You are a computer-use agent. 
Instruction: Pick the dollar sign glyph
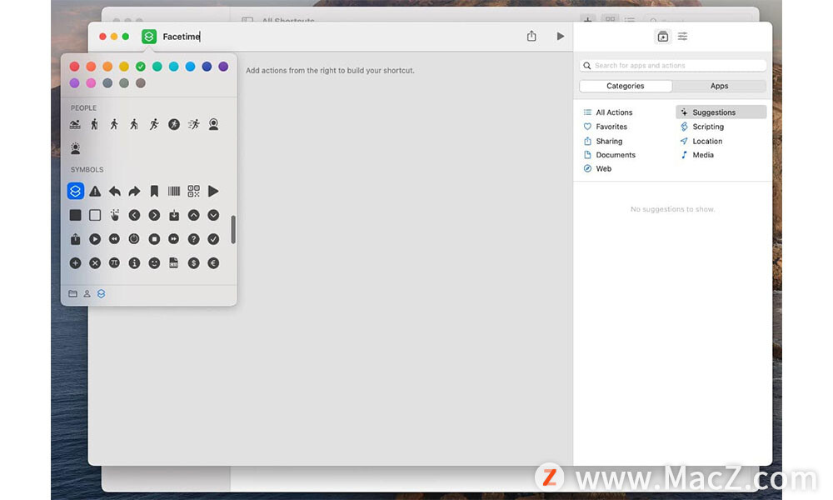(193, 262)
